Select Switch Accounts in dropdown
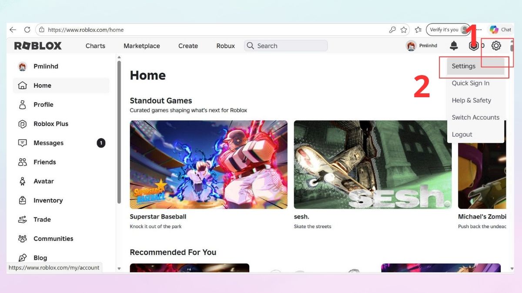The image size is (522, 293). 475,117
